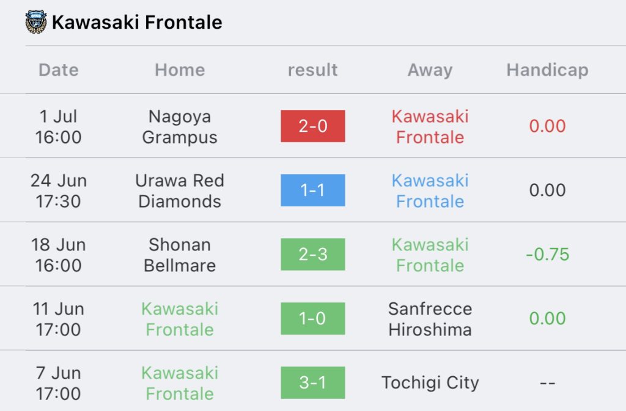Click the Kawasaki Frontale team crest icon
Viewport: 626px width, 411px height.
[36, 22]
